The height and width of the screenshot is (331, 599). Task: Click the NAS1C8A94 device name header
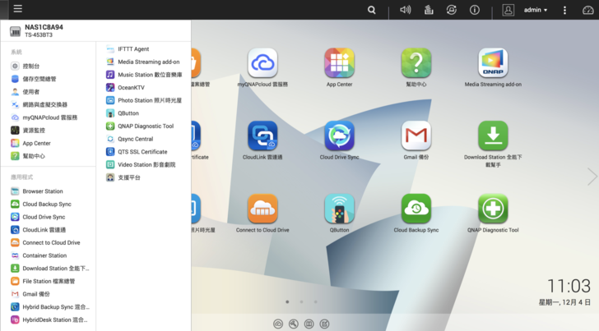pos(44,27)
